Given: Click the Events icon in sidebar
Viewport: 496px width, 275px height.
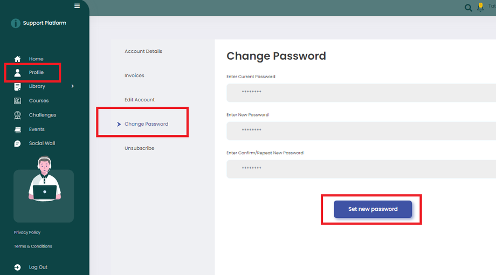Looking at the screenshot, I should [x=17, y=129].
